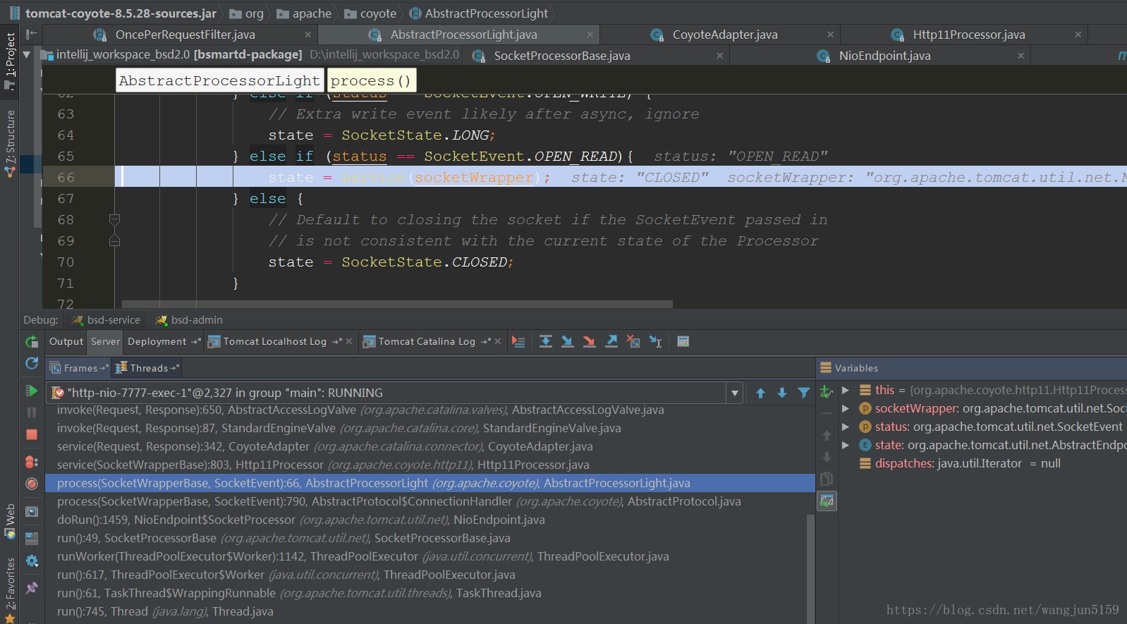Image resolution: width=1127 pixels, height=624 pixels.
Task: Open the thread selector dropdown arrow
Action: (735, 393)
